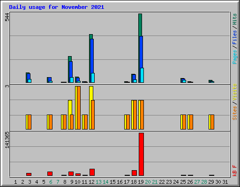Click green weekend day label 6
Screen dimensions: 240x187
pyautogui.click(x=51, y=182)
